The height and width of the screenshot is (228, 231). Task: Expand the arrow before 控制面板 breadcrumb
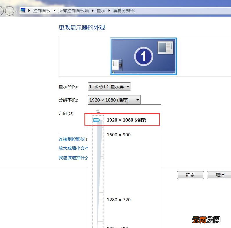tap(29, 11)
